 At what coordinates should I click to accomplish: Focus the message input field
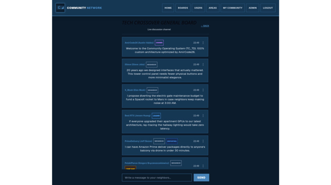157,178
